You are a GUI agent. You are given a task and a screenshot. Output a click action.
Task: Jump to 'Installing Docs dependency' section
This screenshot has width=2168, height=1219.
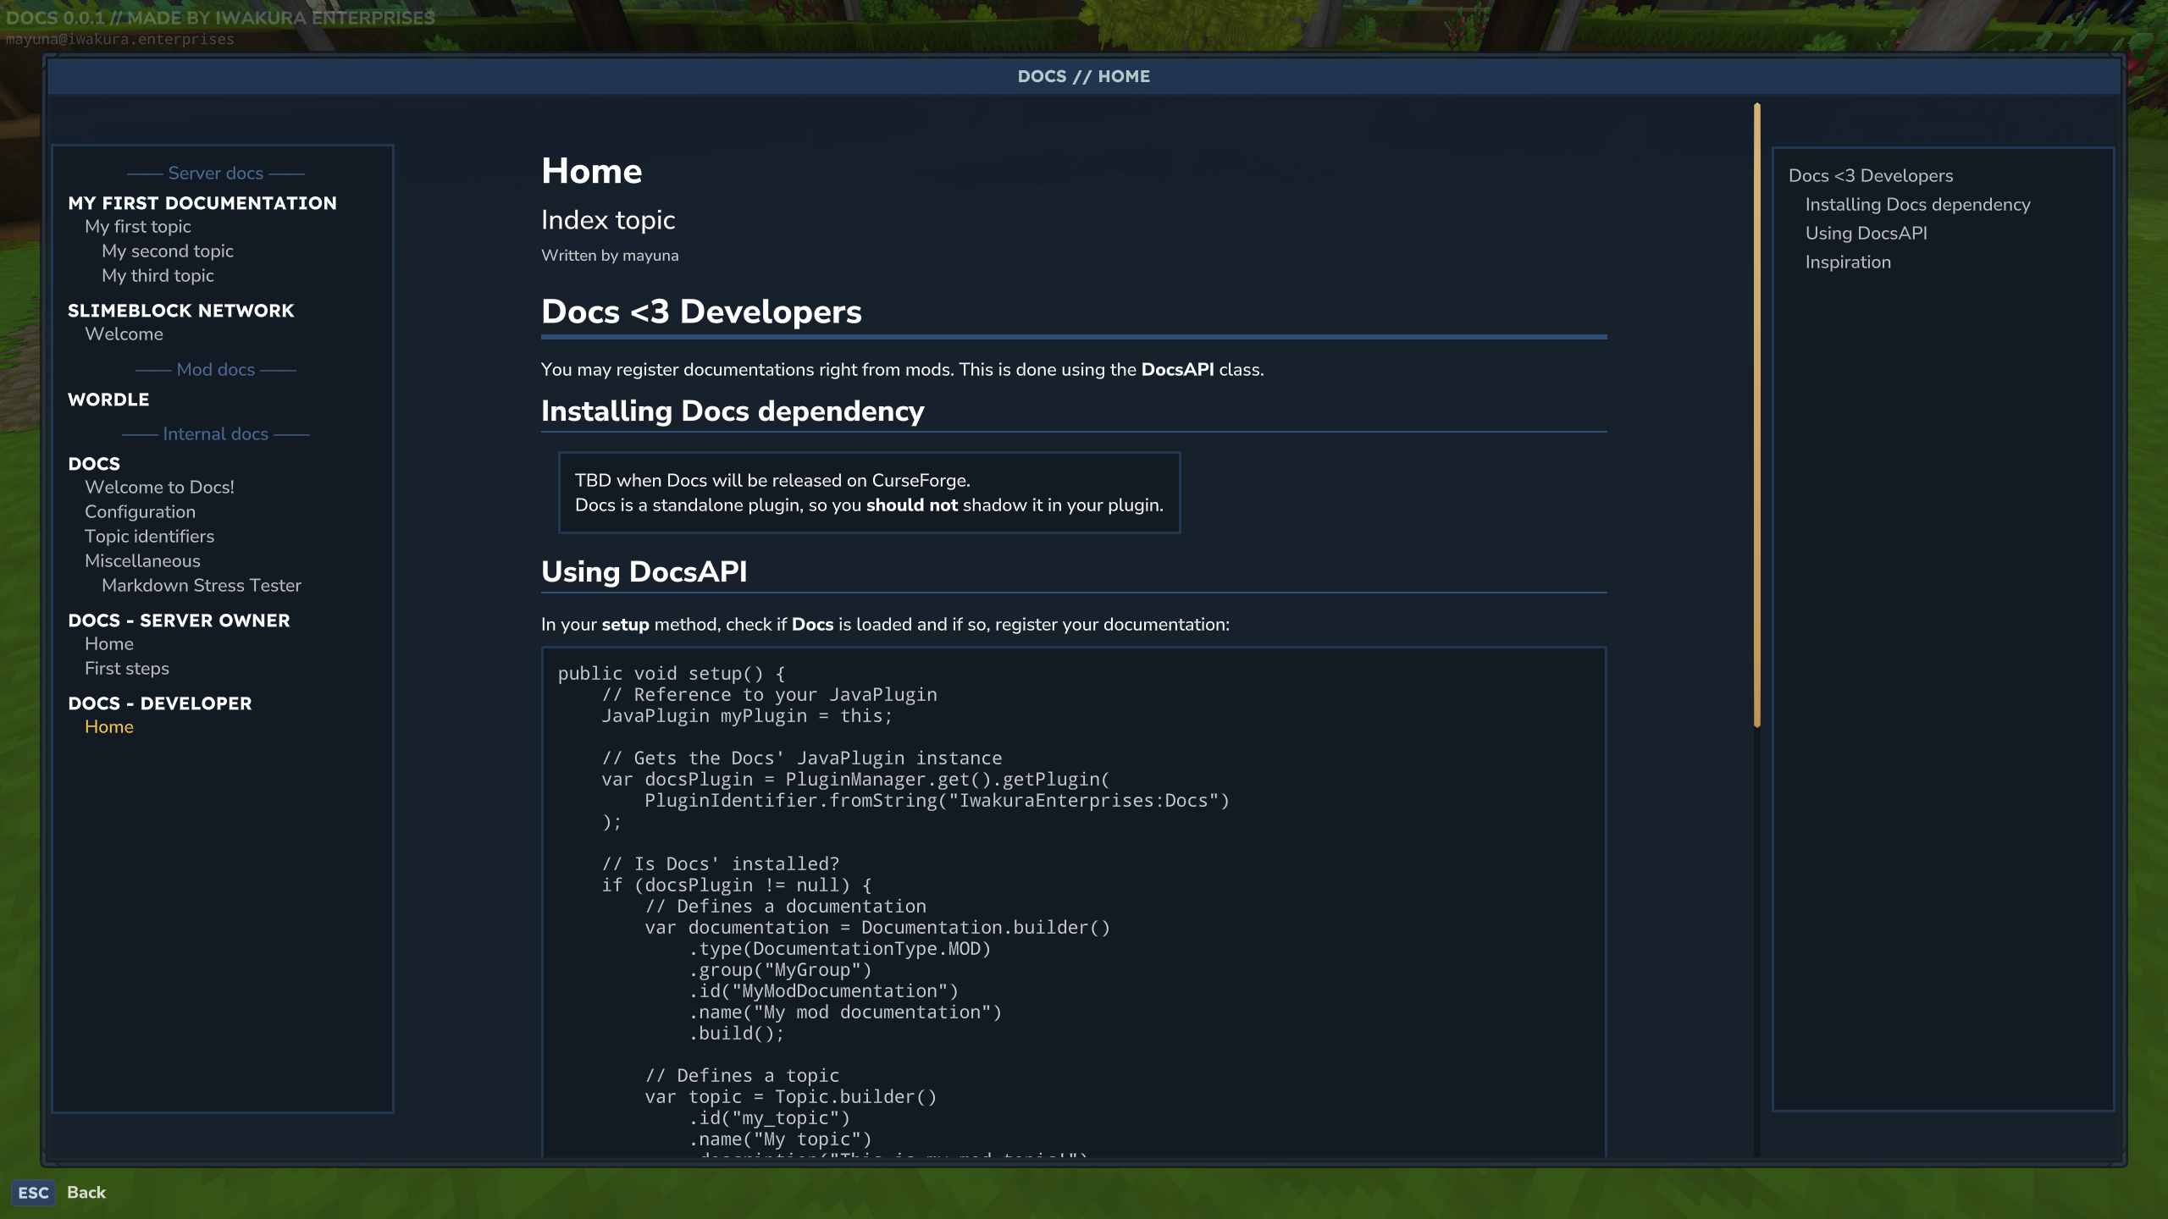[1917, 204]
